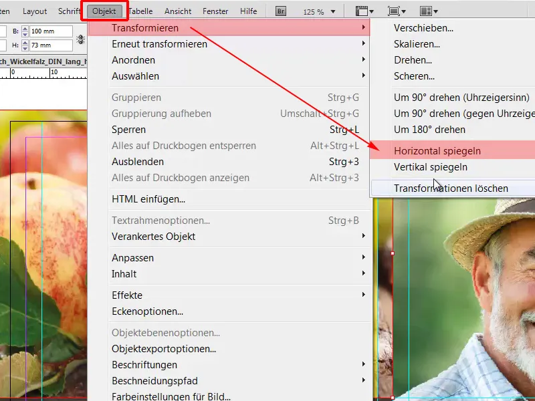Screen dimensions: 535x401
Task: Expand the Auswählen submenu
Action: click(x=229, y=76)
